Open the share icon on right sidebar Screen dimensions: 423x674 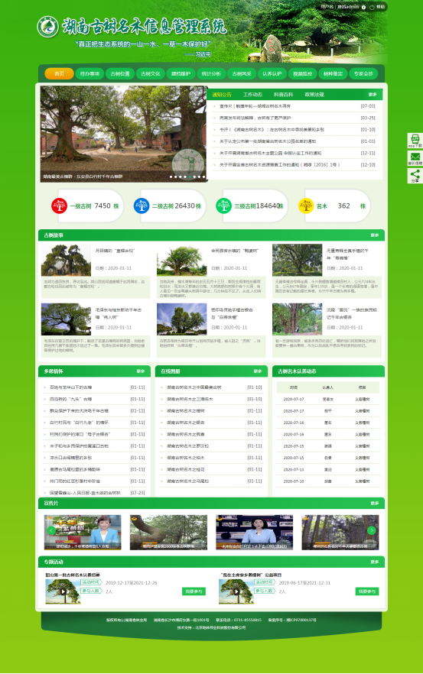(x=415, y=176)
